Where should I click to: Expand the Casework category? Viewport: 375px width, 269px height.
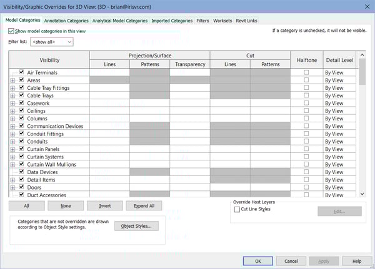[x=13, y=104]
